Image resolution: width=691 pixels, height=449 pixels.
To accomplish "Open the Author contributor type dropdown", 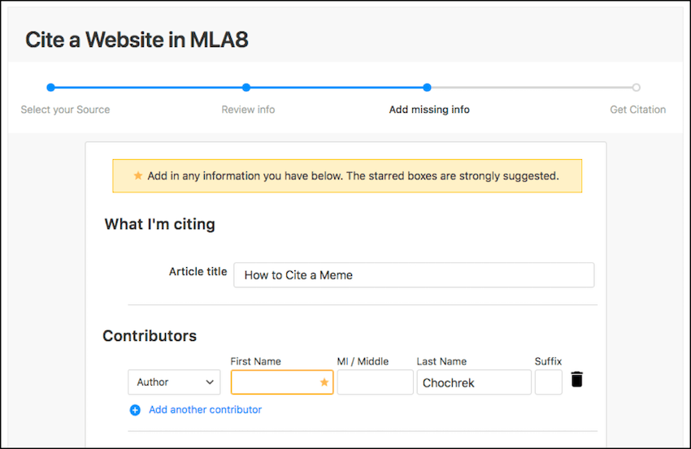I will (x=174, y=382).
